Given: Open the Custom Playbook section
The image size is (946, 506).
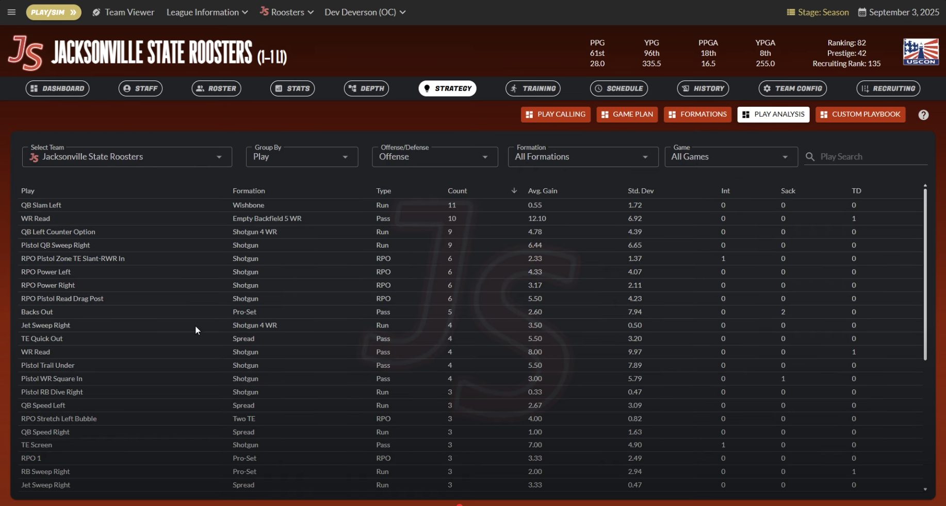Looking at the screenshot, I should 860,115.
